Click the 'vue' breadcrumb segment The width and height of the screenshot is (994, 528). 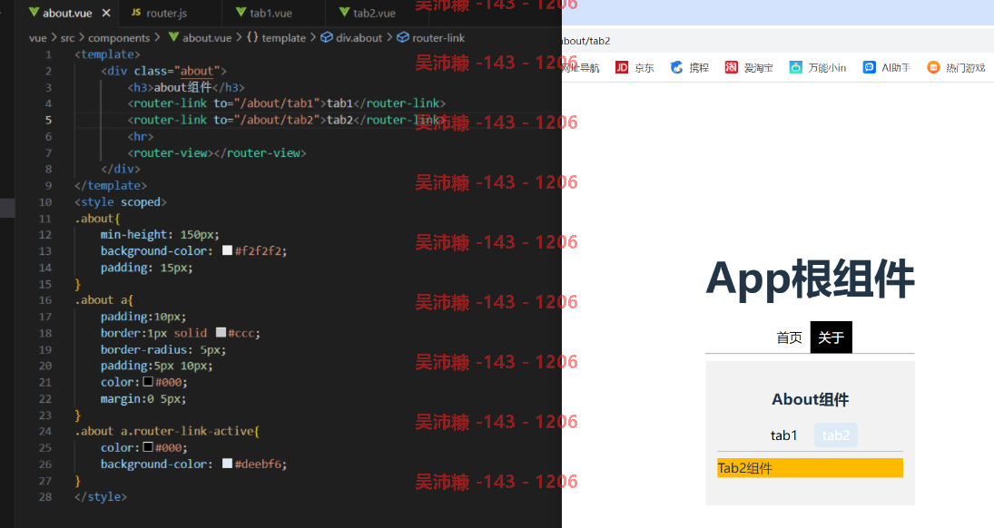pyautogui.click(x=37, y=38)
